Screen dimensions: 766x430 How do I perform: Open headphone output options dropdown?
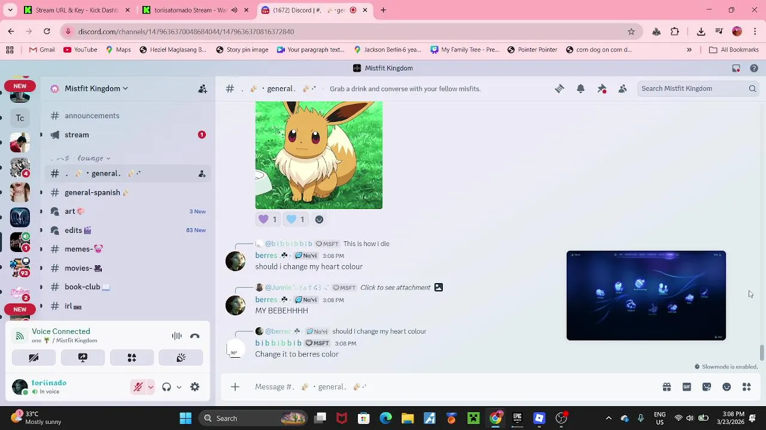178,387
